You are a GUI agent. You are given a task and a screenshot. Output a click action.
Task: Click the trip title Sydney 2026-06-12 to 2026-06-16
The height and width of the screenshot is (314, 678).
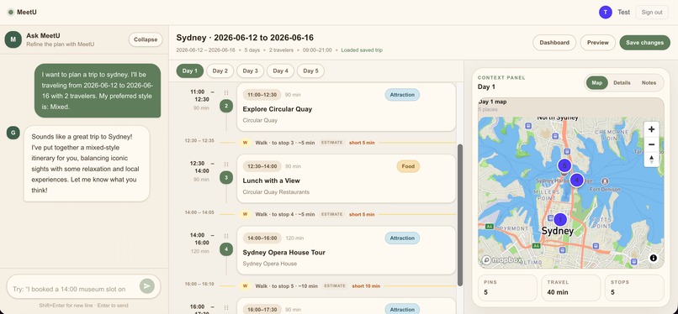coord(245,38)
